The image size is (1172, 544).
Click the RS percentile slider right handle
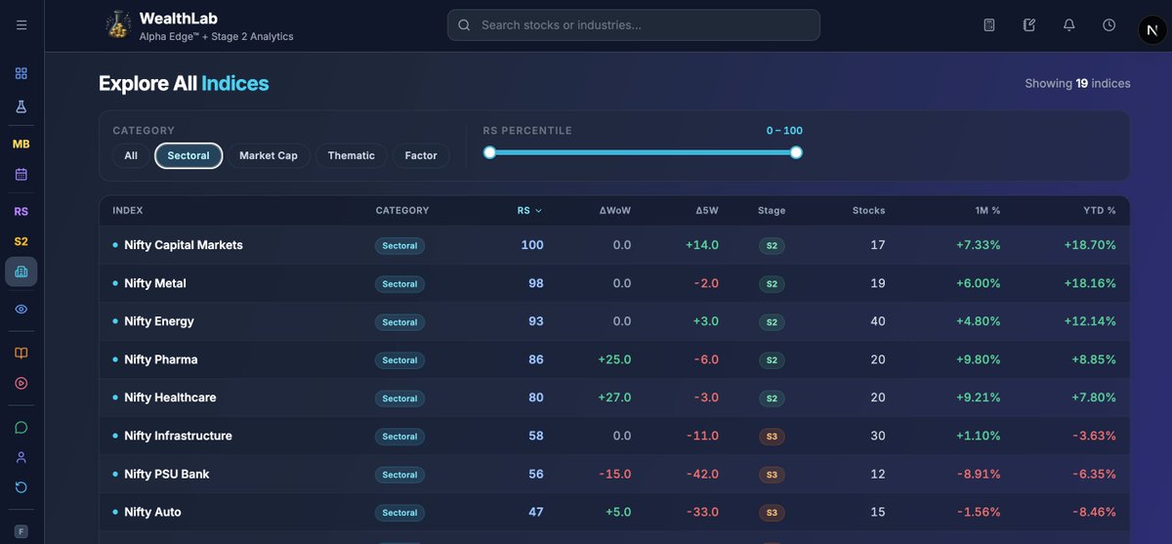click(796, 152)
